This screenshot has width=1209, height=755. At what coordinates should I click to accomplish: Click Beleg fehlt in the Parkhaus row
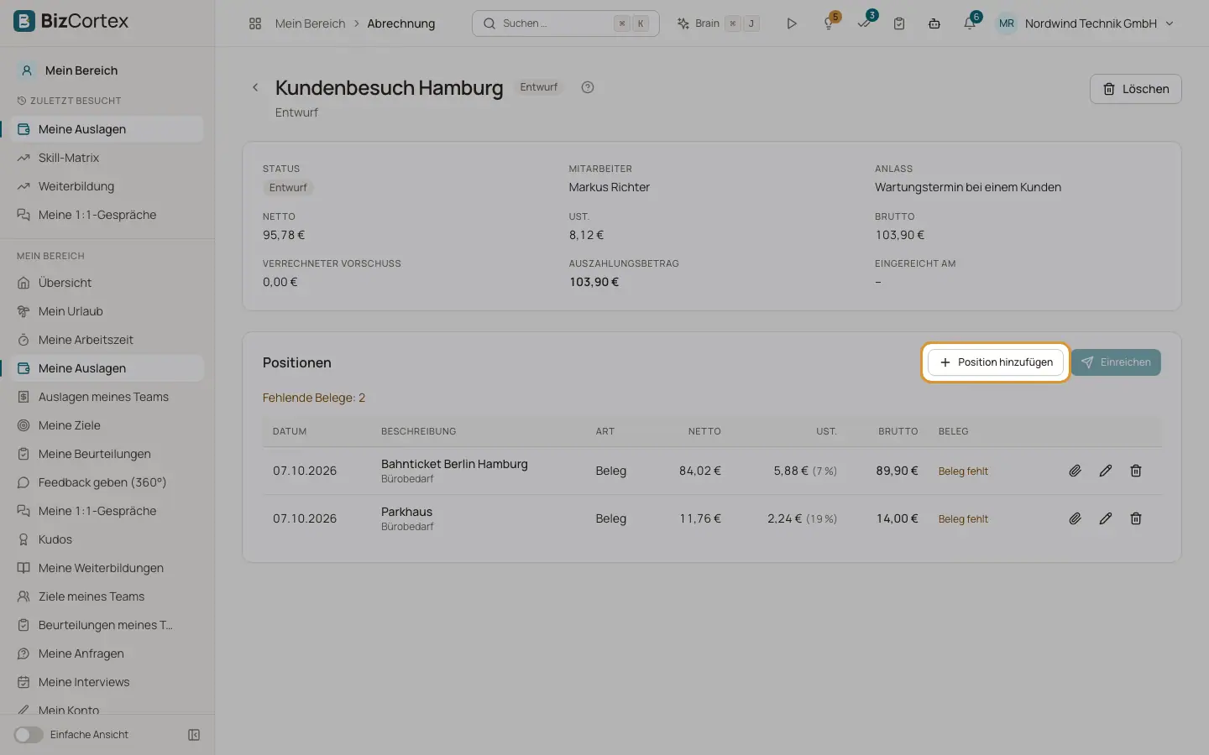pyautogui.click(x=963, y=519)
